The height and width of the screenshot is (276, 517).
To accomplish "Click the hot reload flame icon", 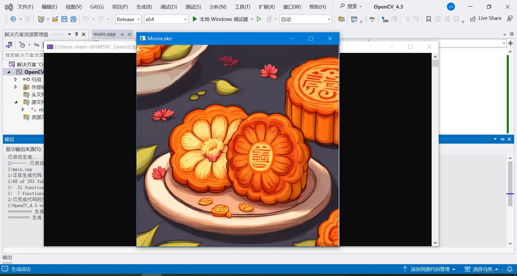I will [269, 19].
